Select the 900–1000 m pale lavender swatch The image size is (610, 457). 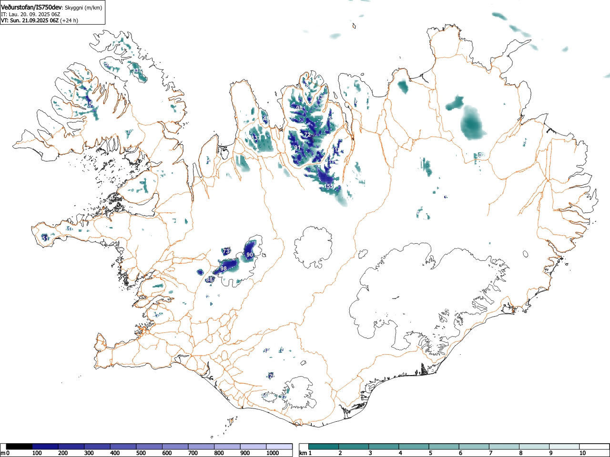pyautogui.click(x=253, y=447)
